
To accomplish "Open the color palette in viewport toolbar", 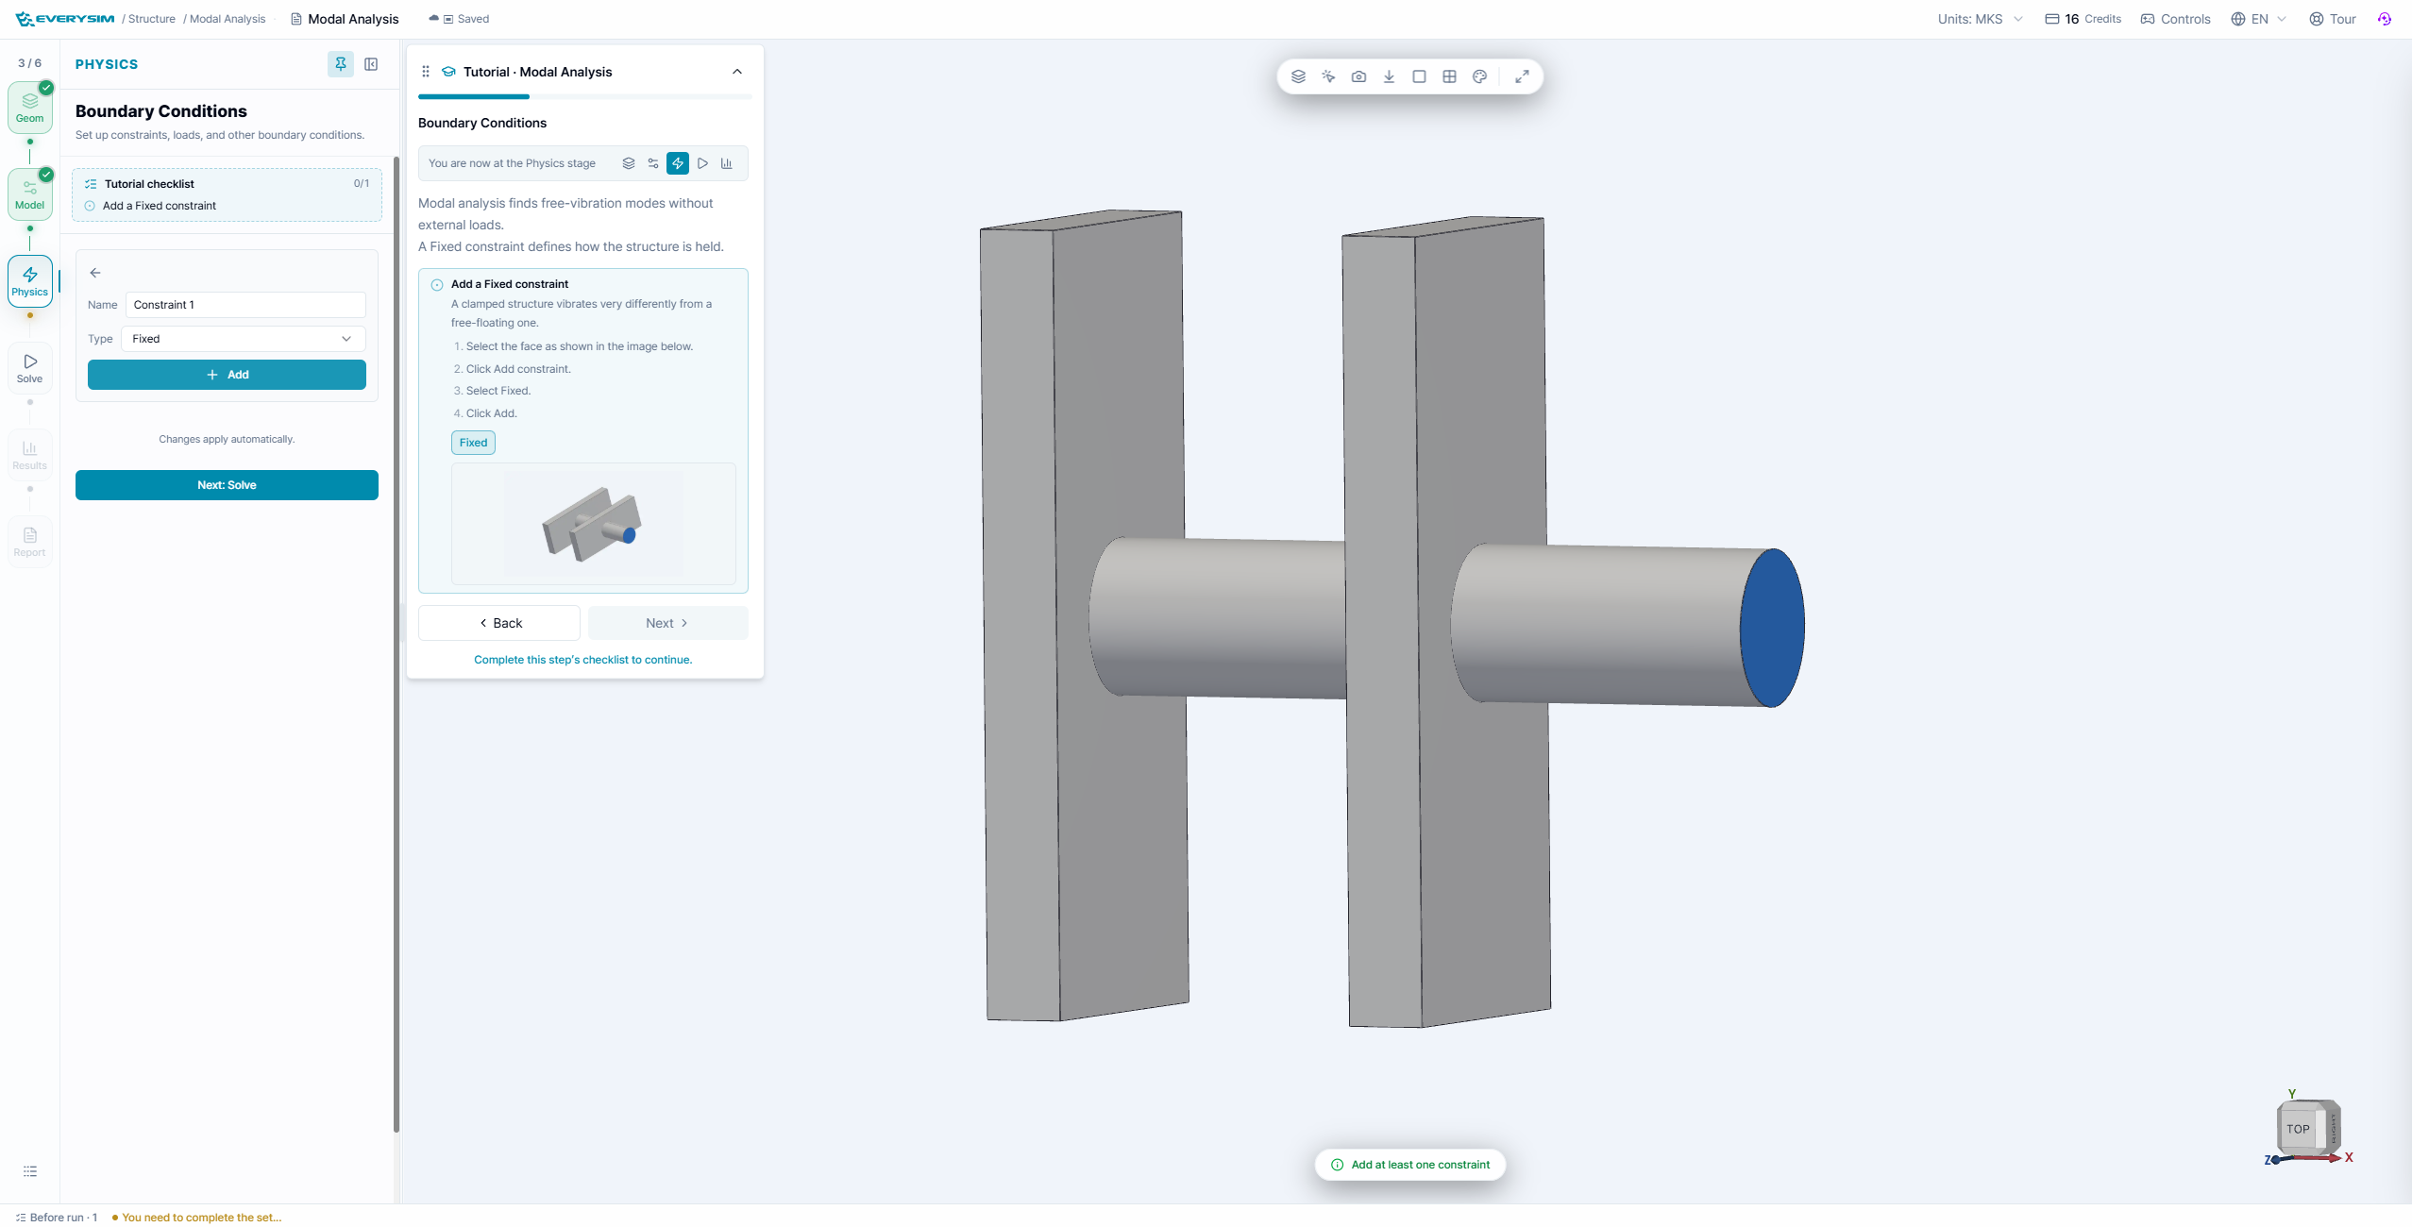I will point(1479,76).
